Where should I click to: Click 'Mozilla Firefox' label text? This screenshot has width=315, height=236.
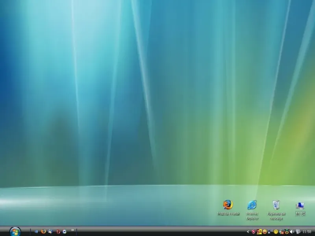228,214
